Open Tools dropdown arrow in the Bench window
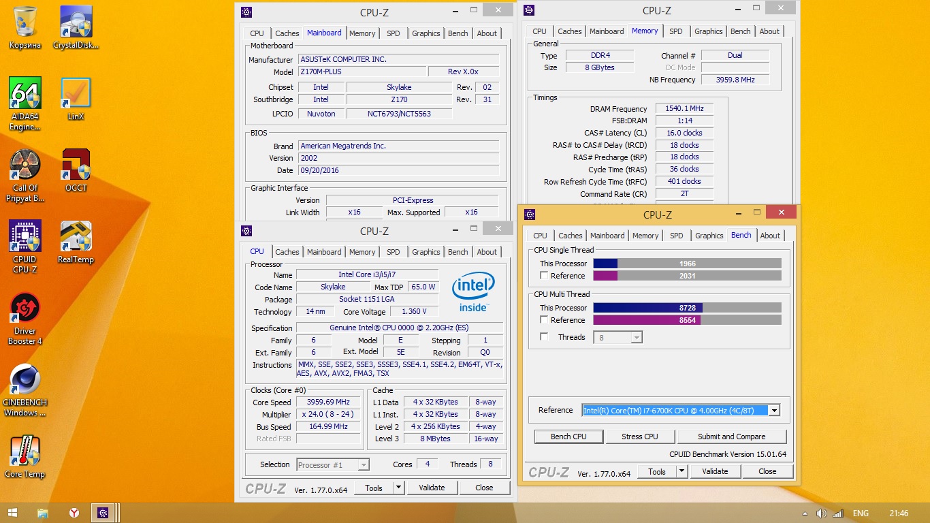930x523 pixels. point(682,471)
